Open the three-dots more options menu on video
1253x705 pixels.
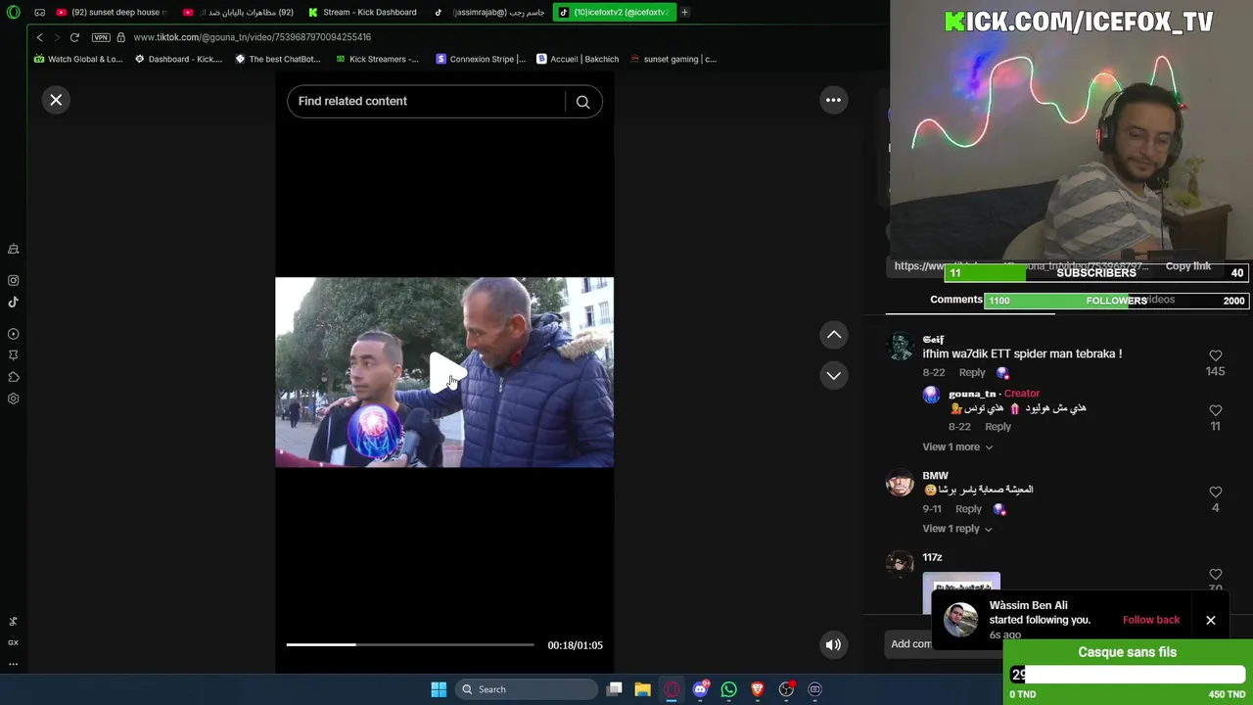[x=833, y=100]
